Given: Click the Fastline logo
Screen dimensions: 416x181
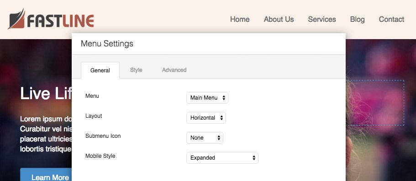Looking at the screenshot, I should (51, 19).
